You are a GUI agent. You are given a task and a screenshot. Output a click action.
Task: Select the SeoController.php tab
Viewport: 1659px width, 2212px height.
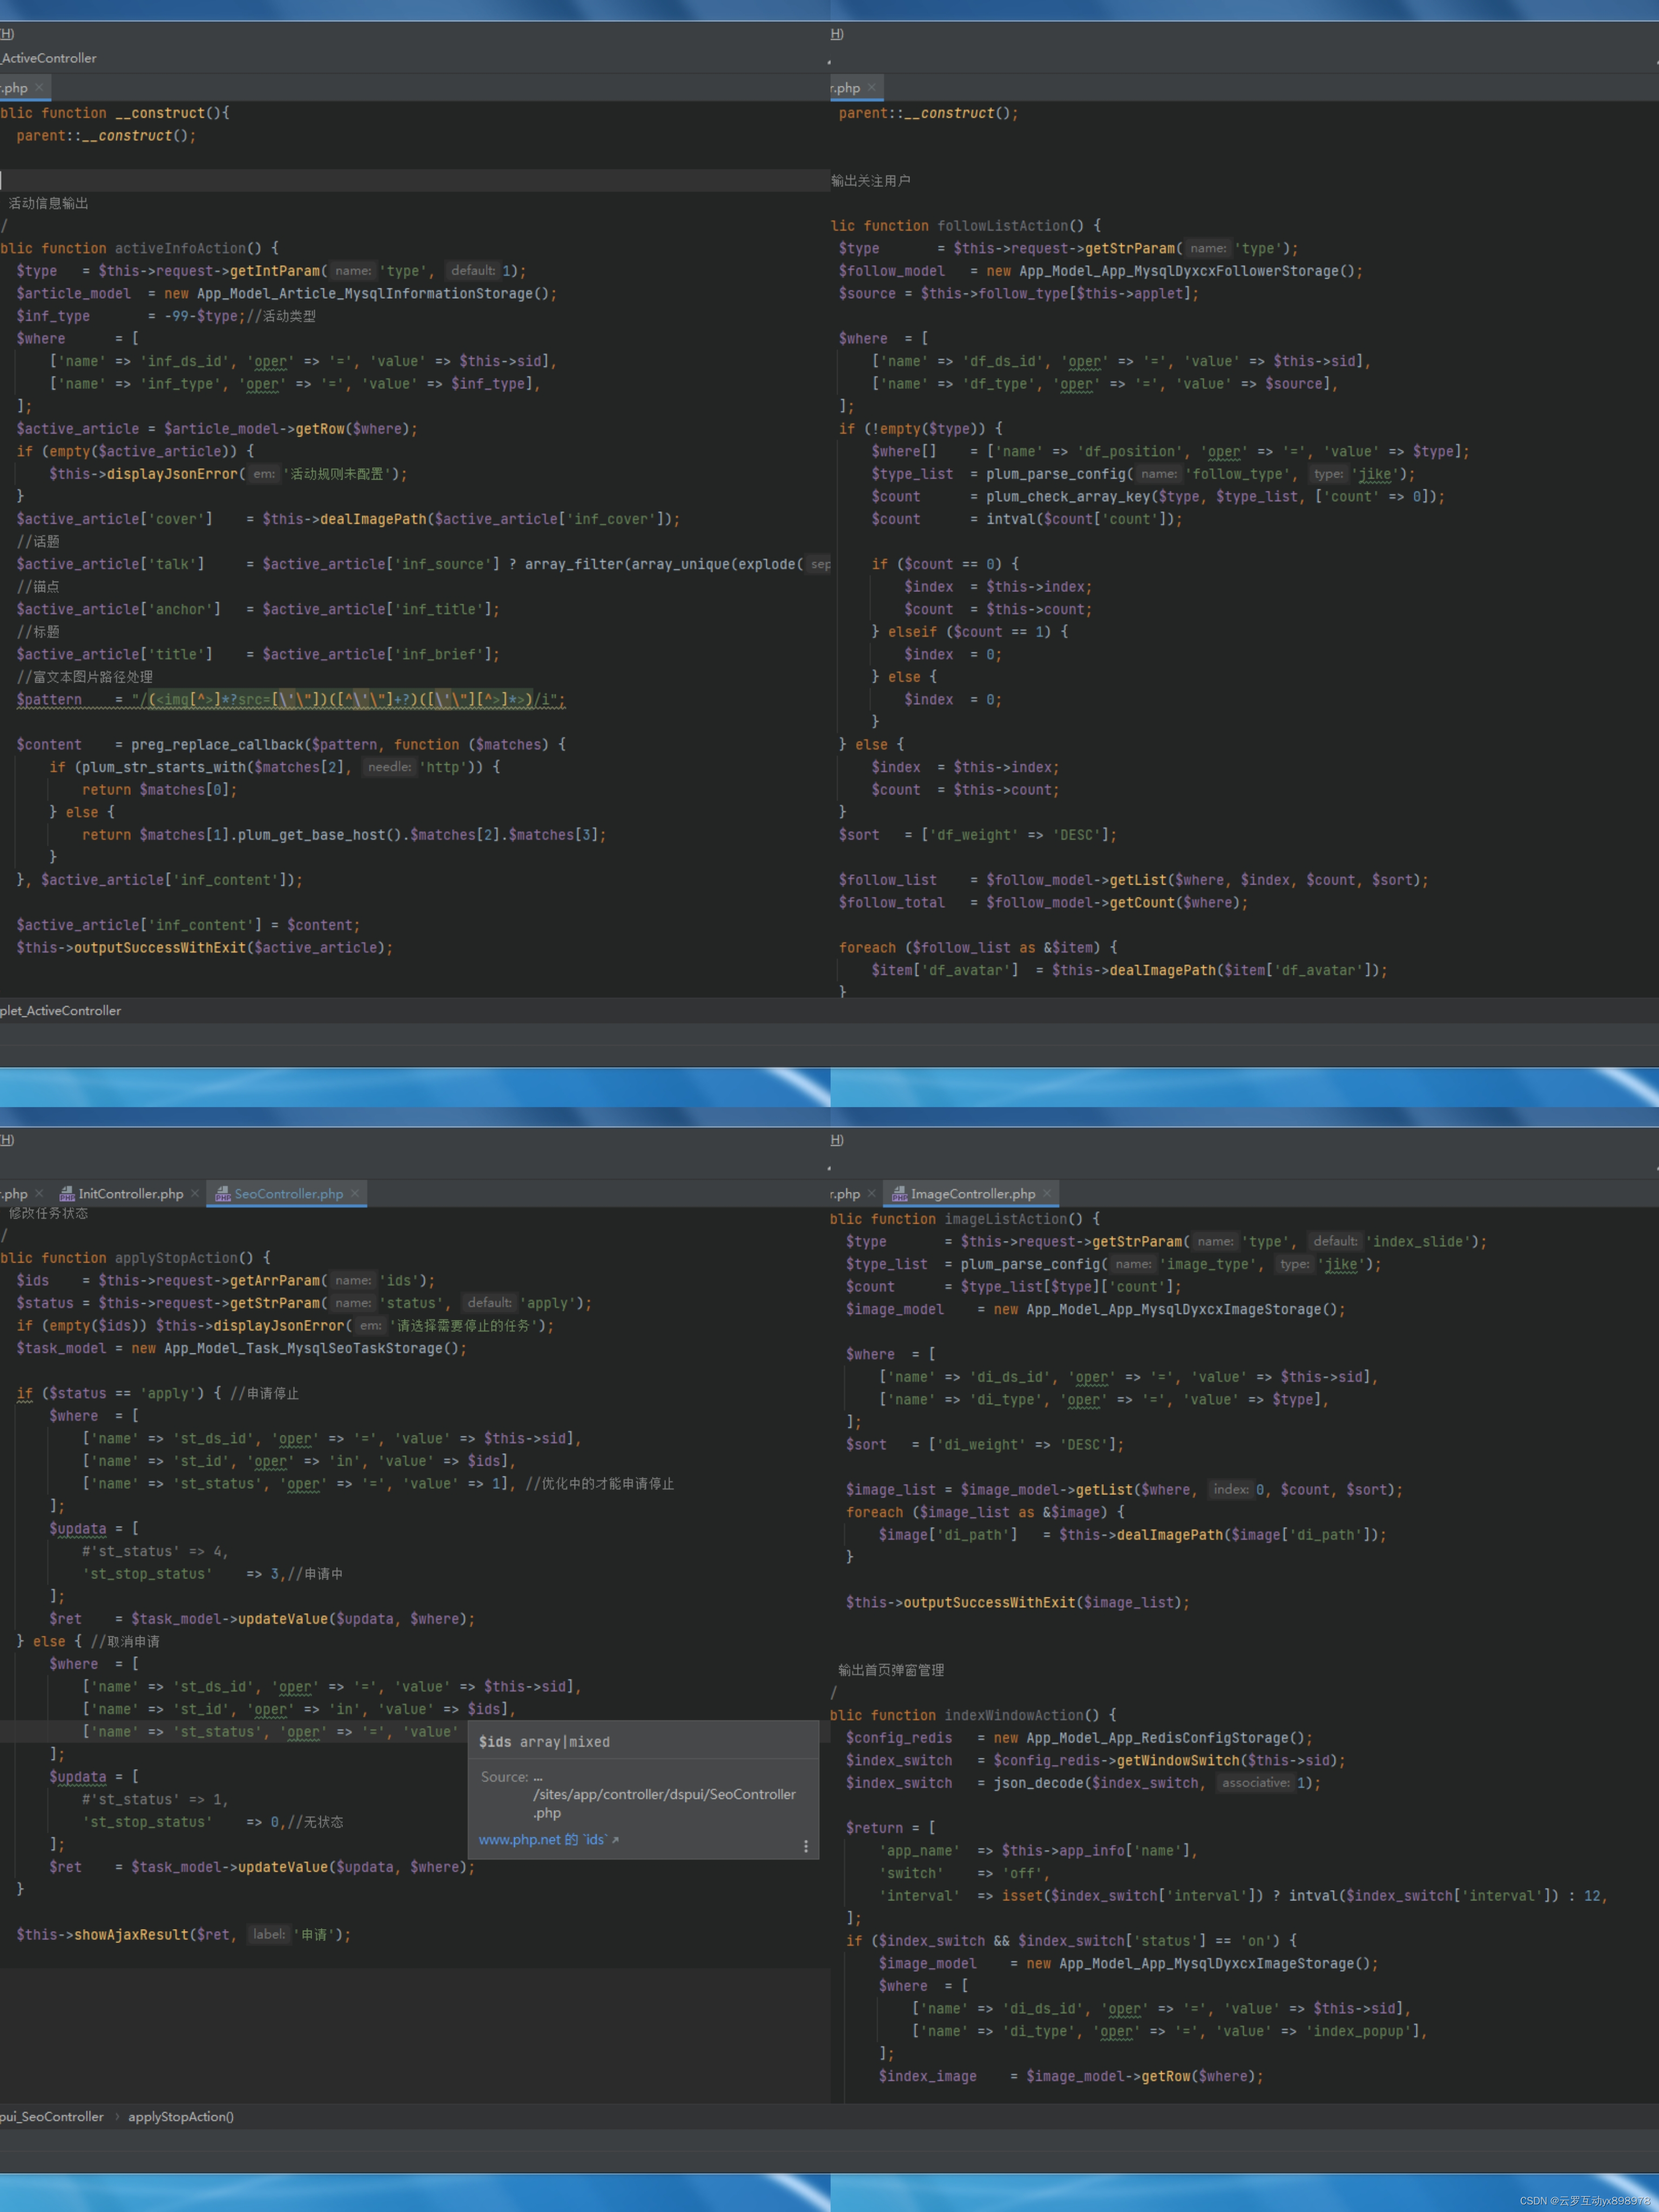tap(288, 1193)
